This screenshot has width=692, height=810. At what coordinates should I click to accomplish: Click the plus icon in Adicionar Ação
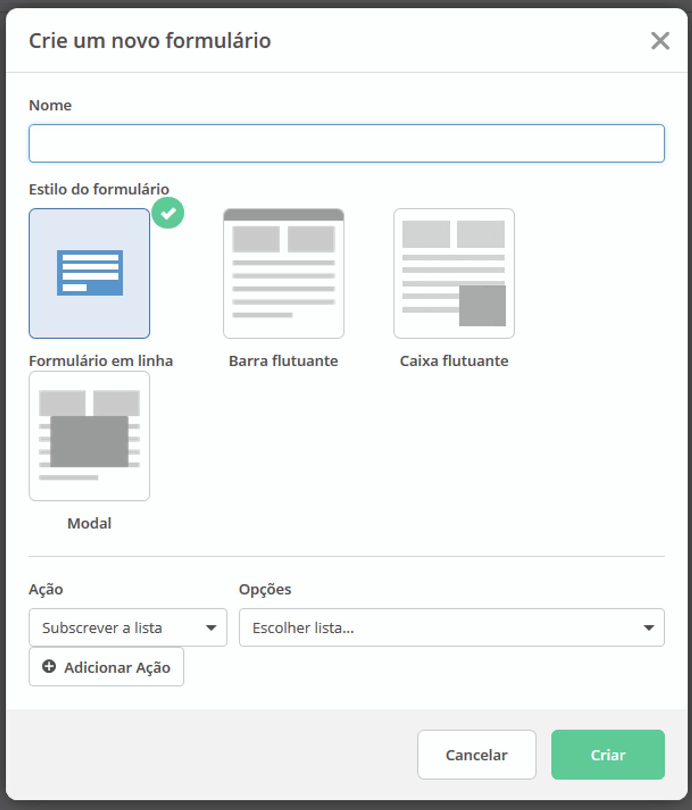49,666
